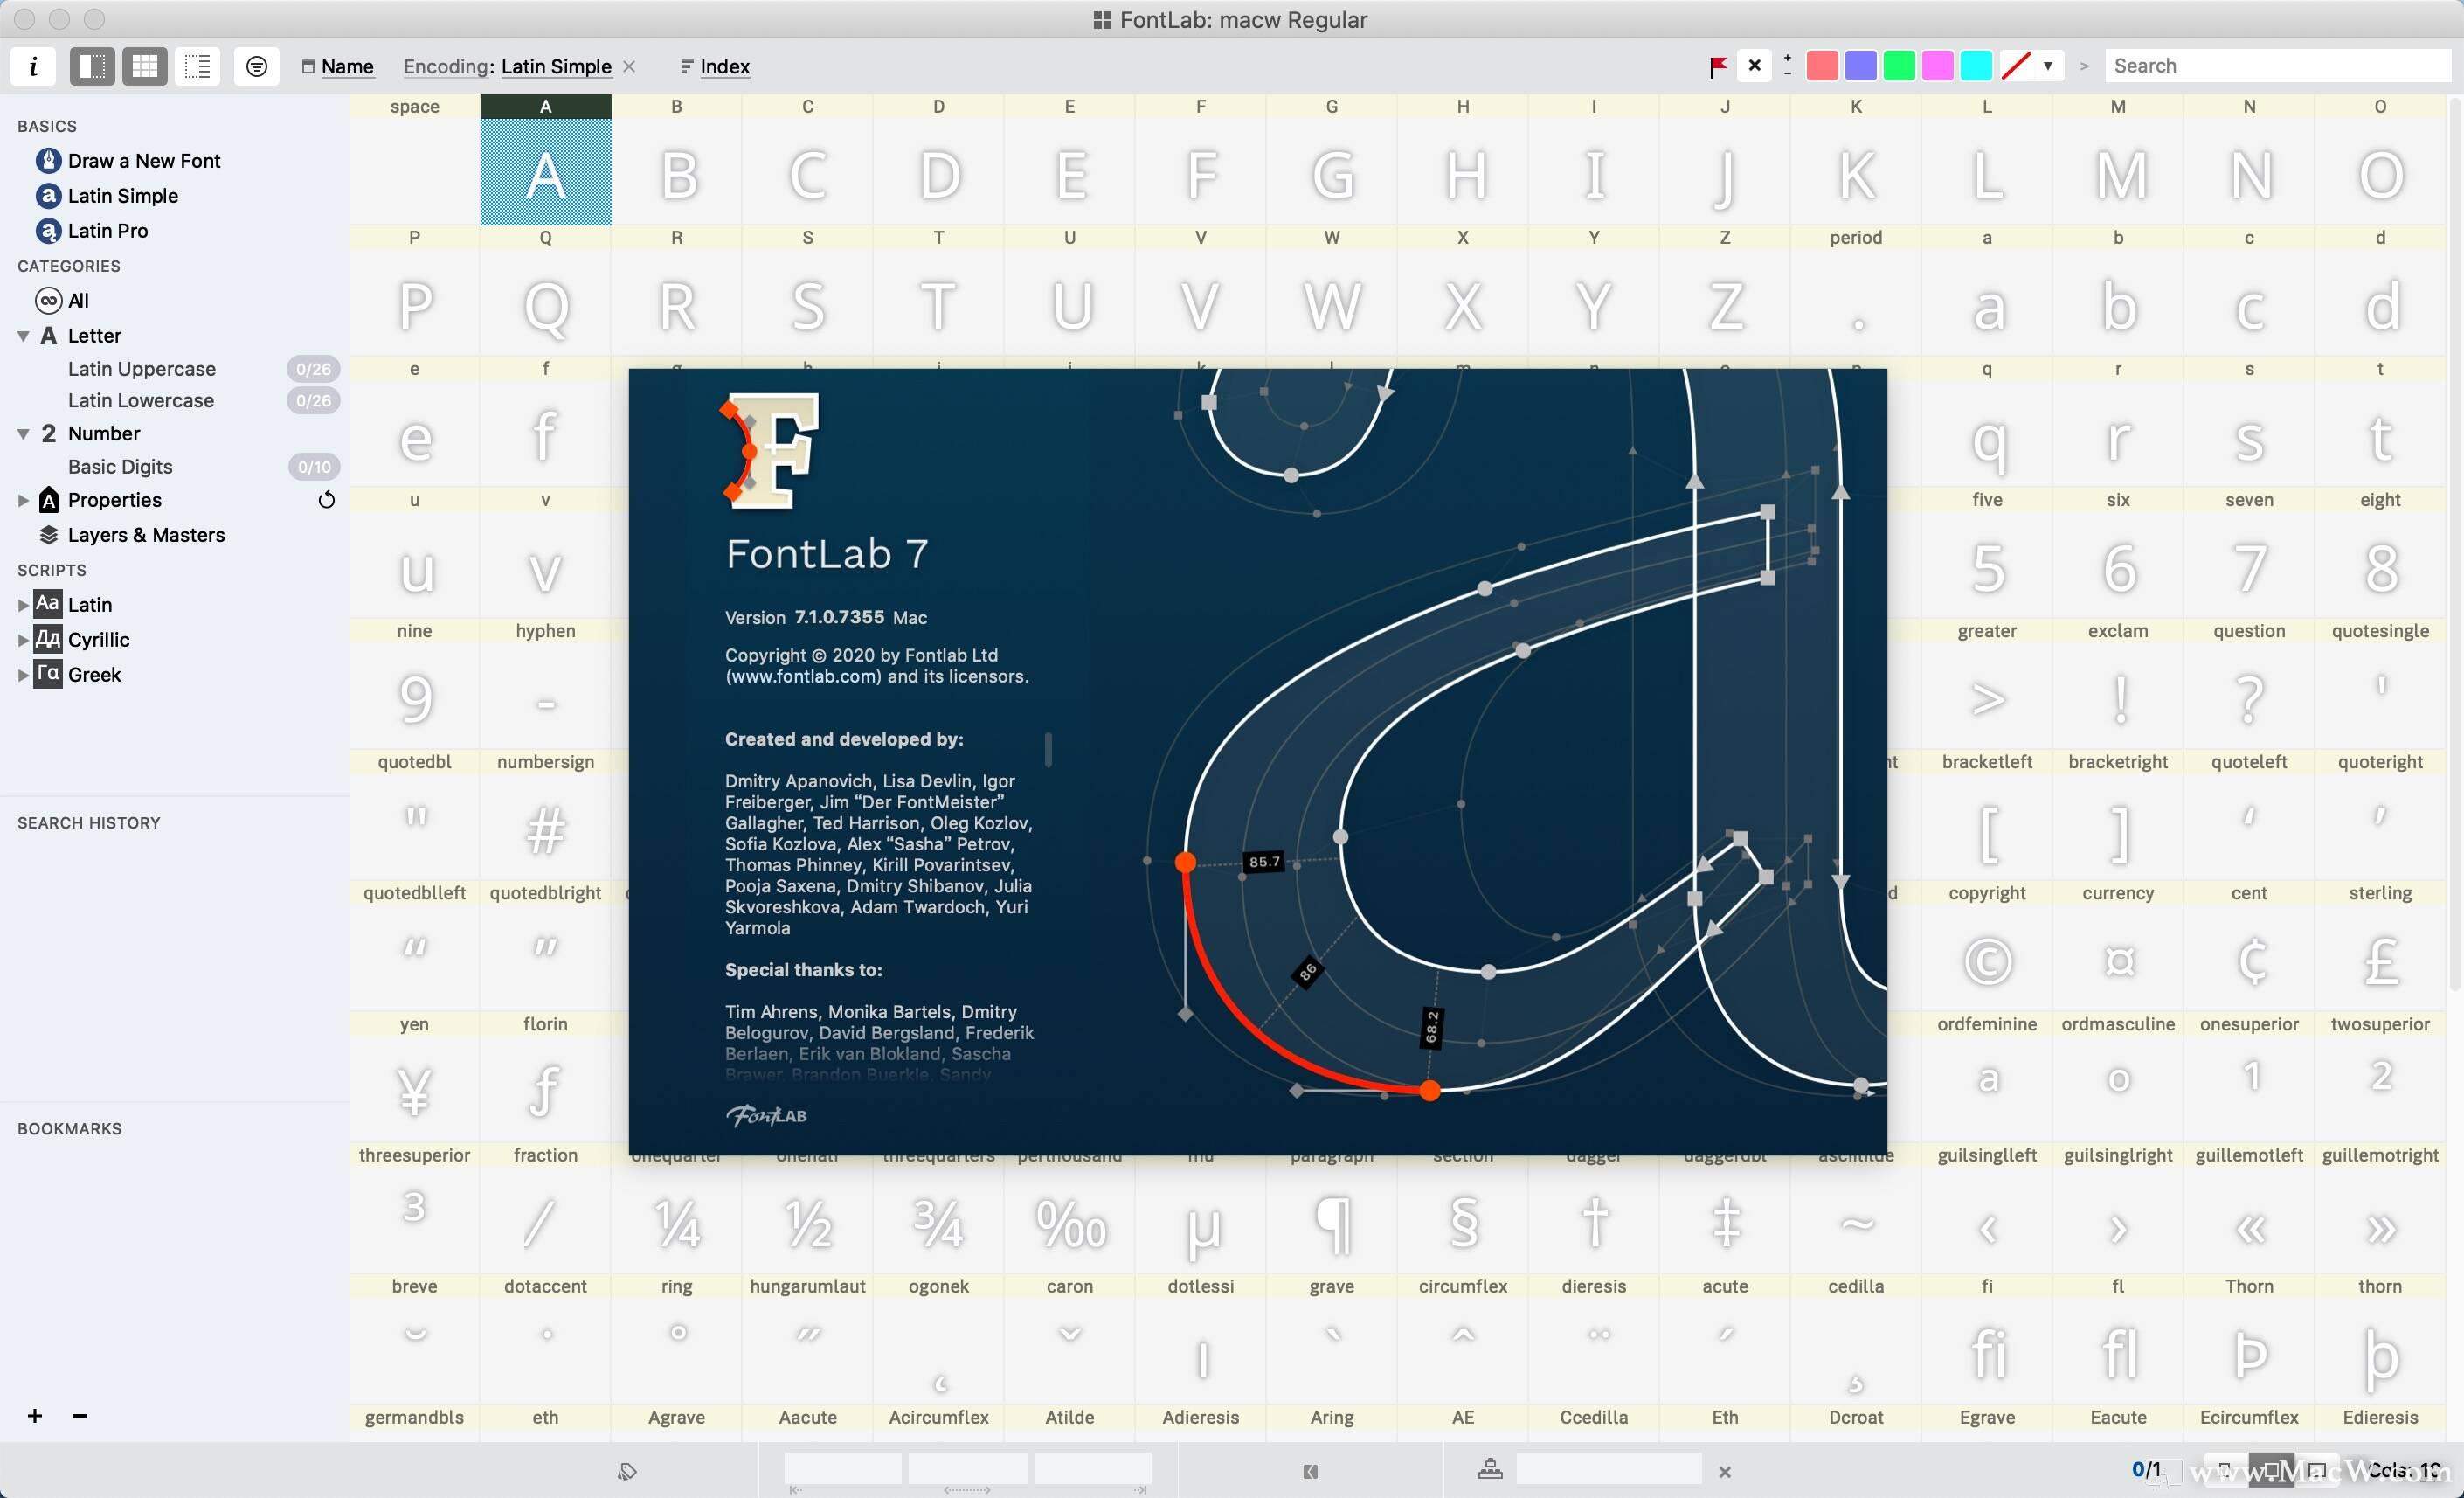
Task: Switch to table grid view mode
Action: click(144, 66)
